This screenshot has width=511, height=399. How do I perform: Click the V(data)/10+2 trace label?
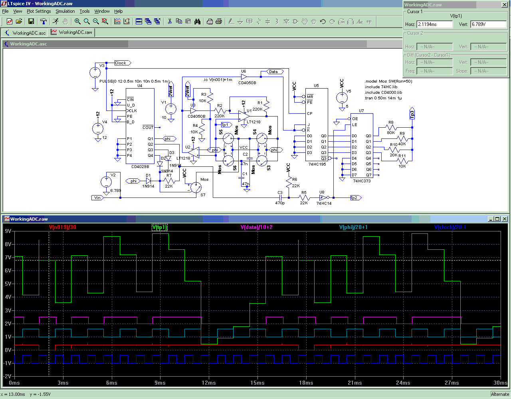pyautogui.click(x=256, y=227)
